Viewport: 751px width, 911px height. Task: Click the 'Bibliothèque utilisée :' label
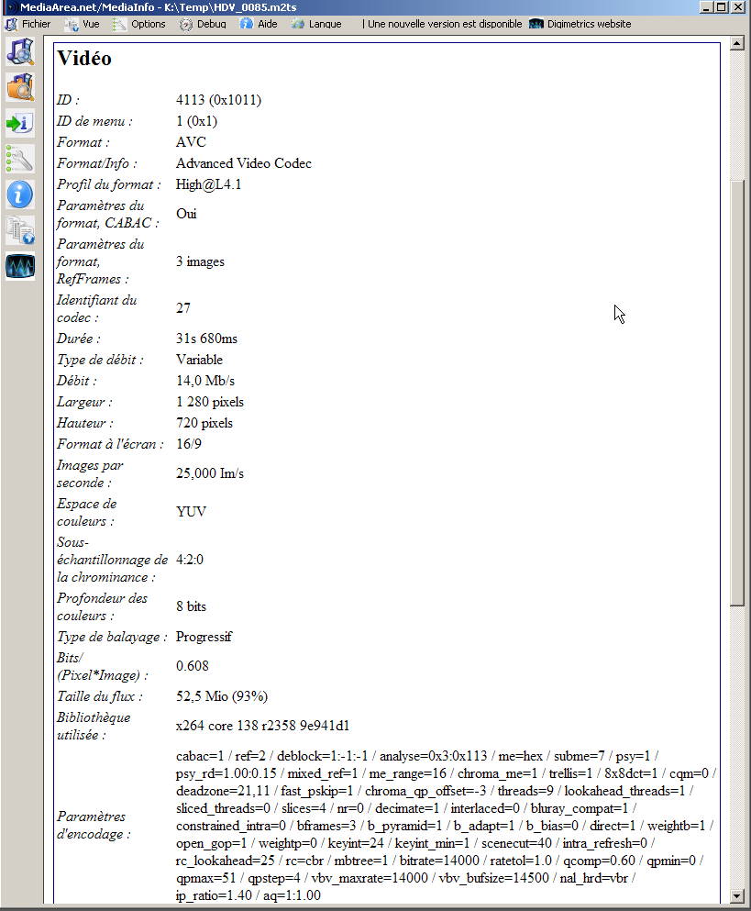(94, 727)
